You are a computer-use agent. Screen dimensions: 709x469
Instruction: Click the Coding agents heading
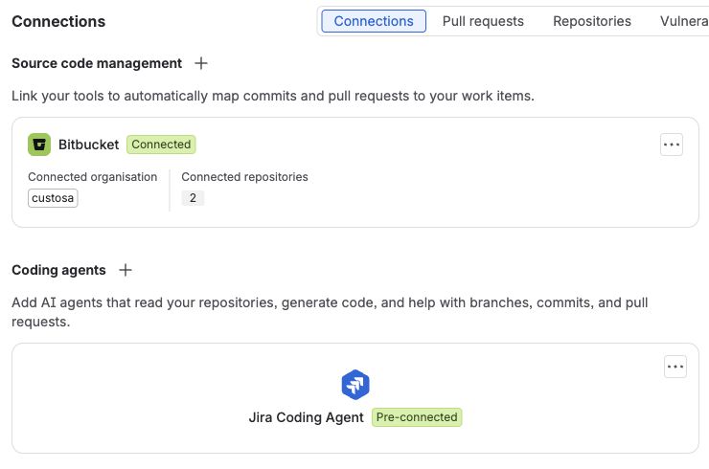(x=58, y=270)
